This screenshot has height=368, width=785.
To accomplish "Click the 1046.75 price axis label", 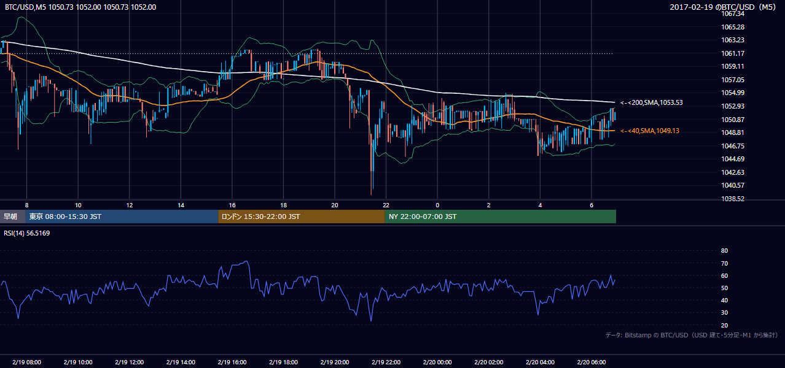I will 733,146.
